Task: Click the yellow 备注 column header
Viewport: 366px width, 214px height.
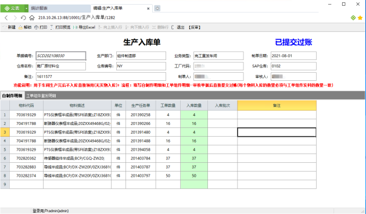Action: (277, 106)
